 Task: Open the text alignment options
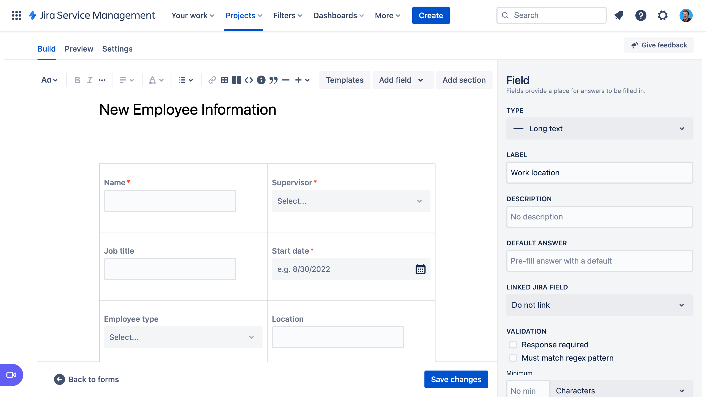(127, 79)
